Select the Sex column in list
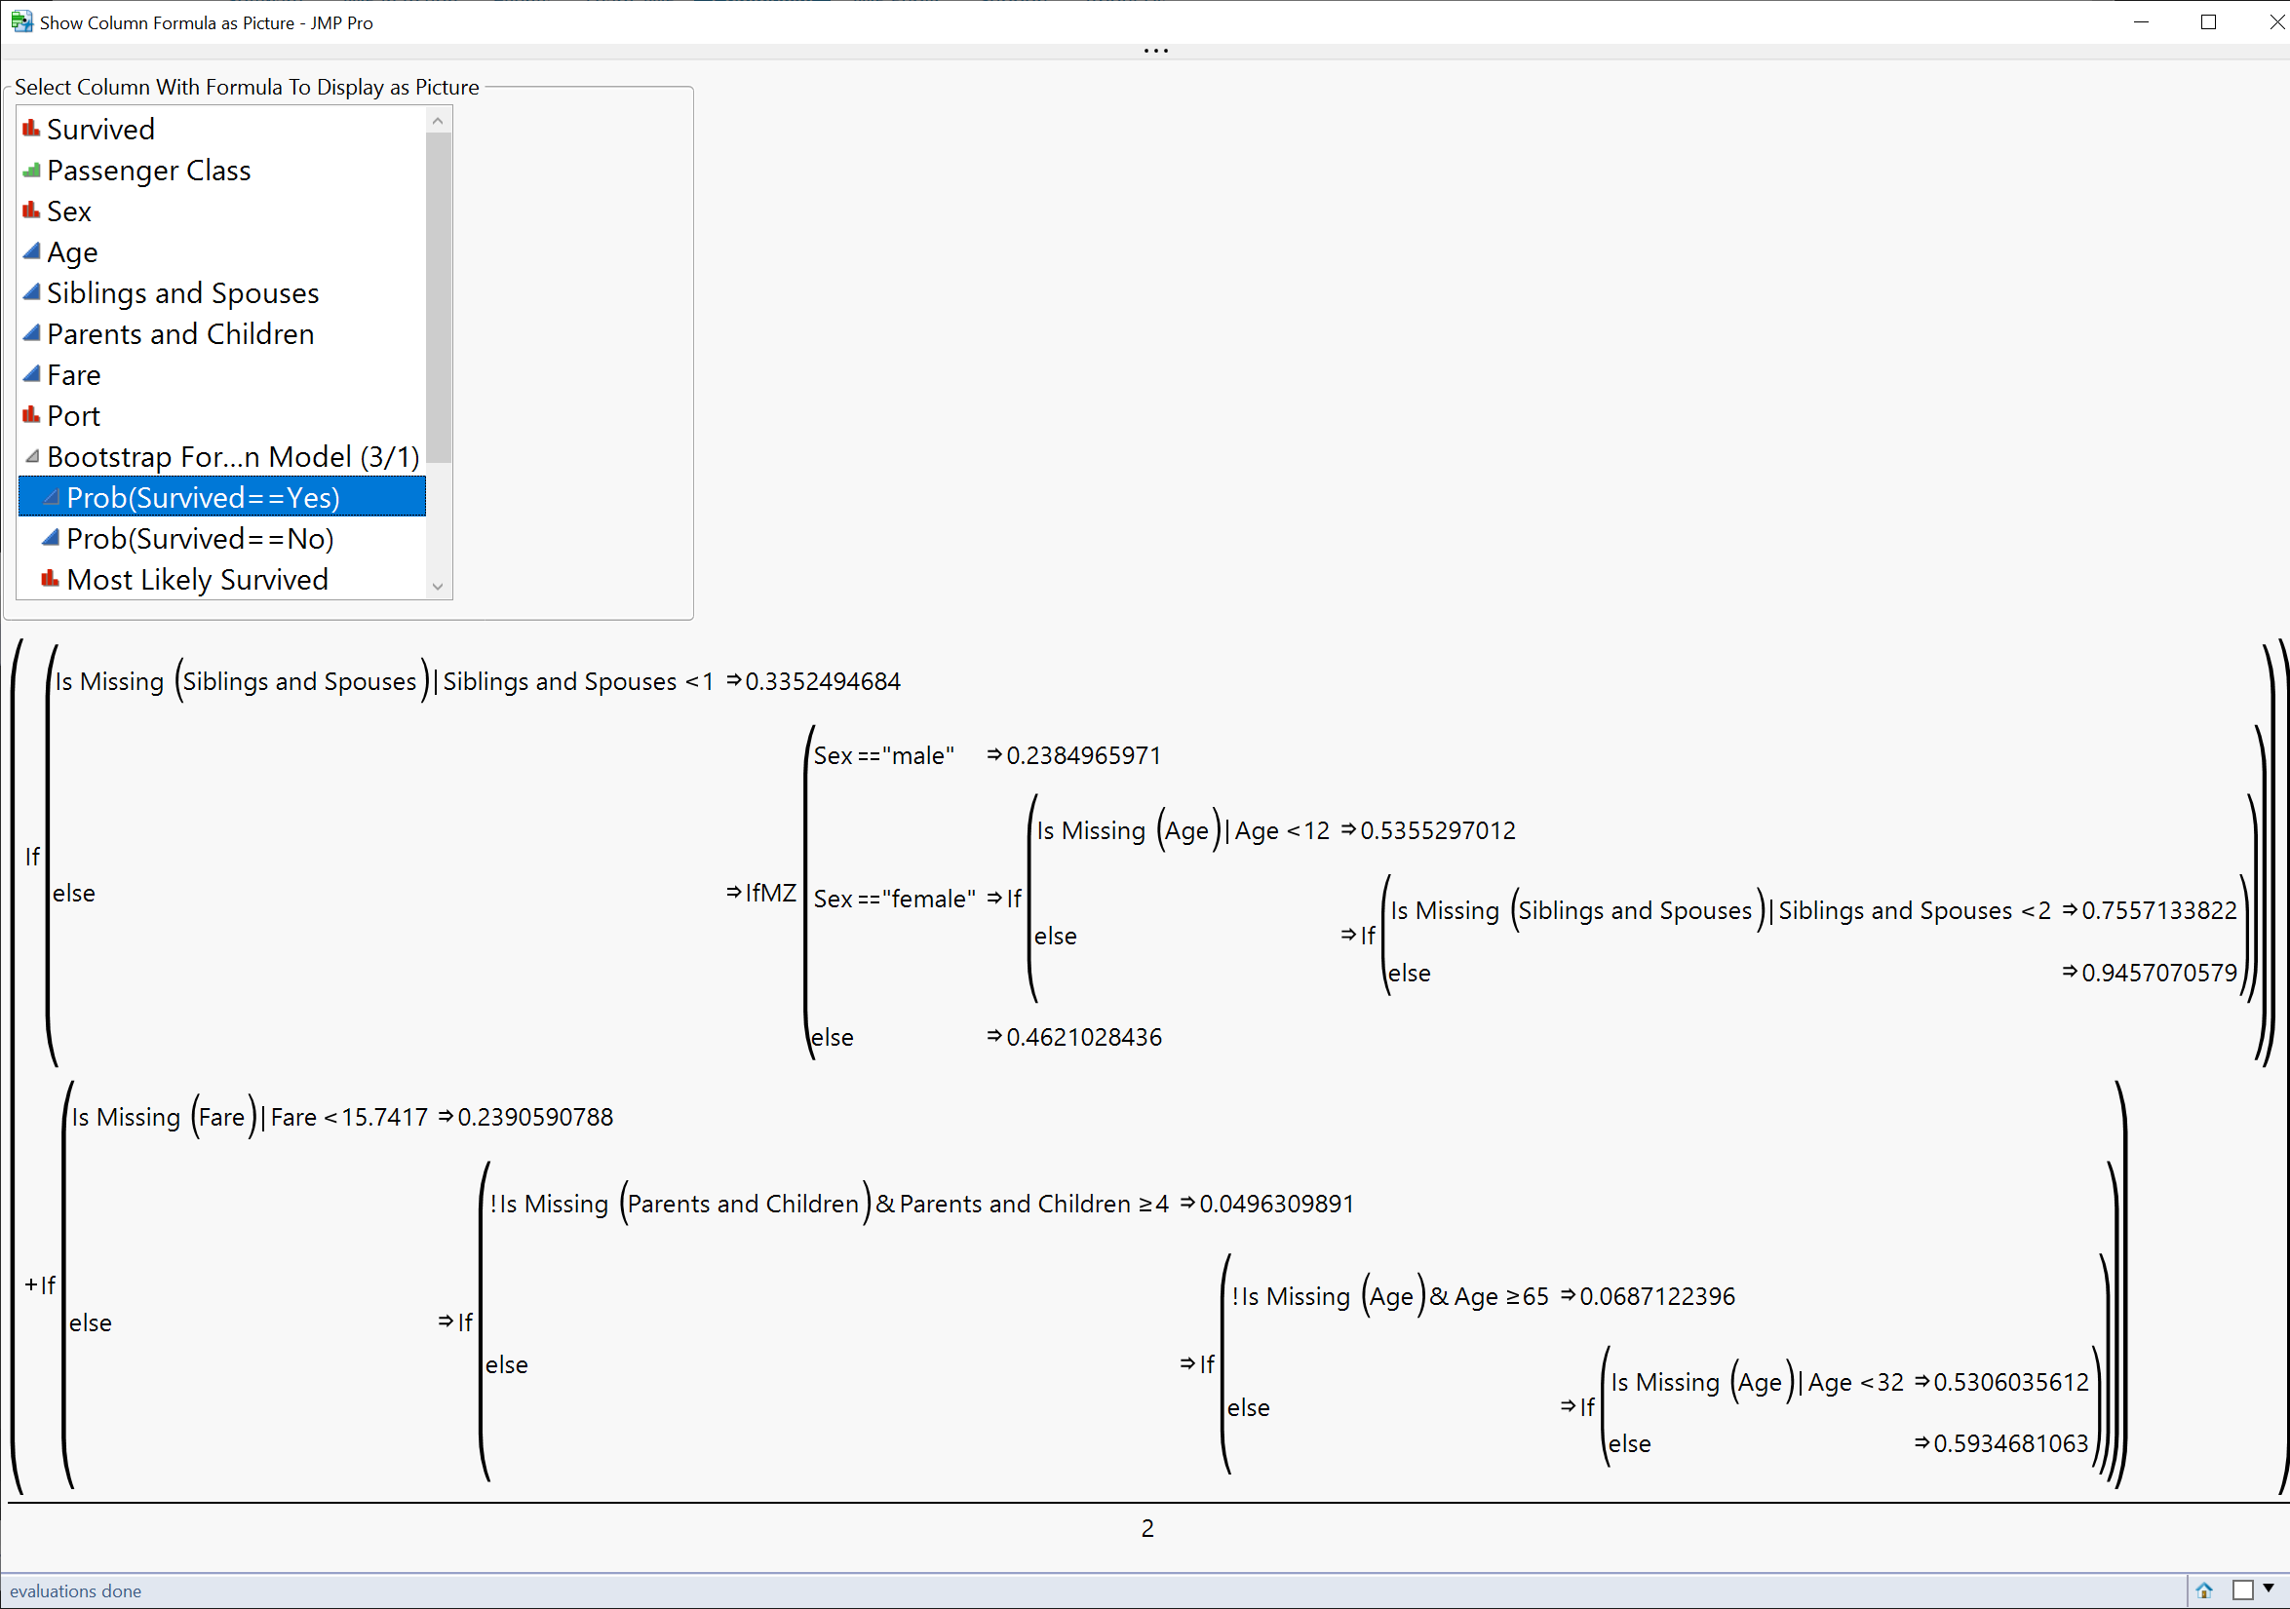This screenshot has height=1609, width=2290. tap(69, 211)
